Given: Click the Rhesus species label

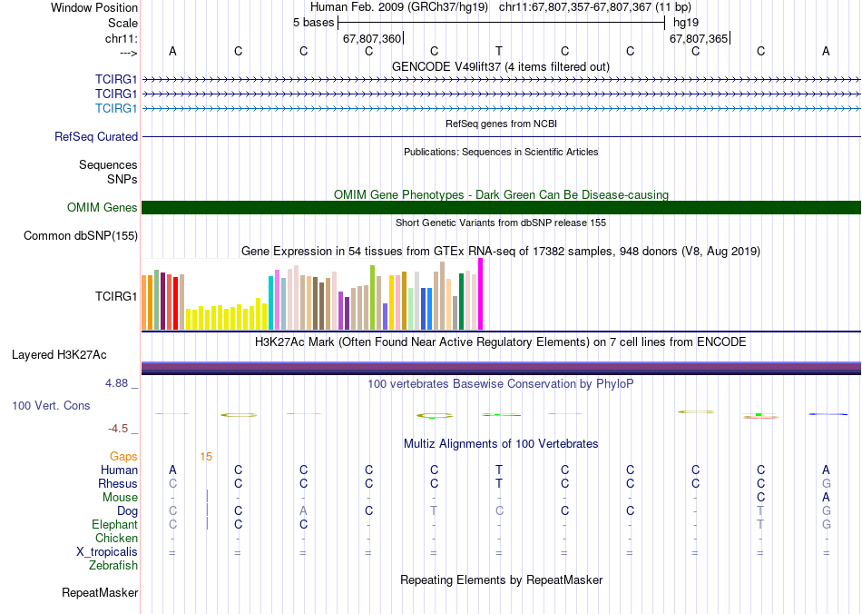Looking at the screenshot, I should [x=118, y=483].
